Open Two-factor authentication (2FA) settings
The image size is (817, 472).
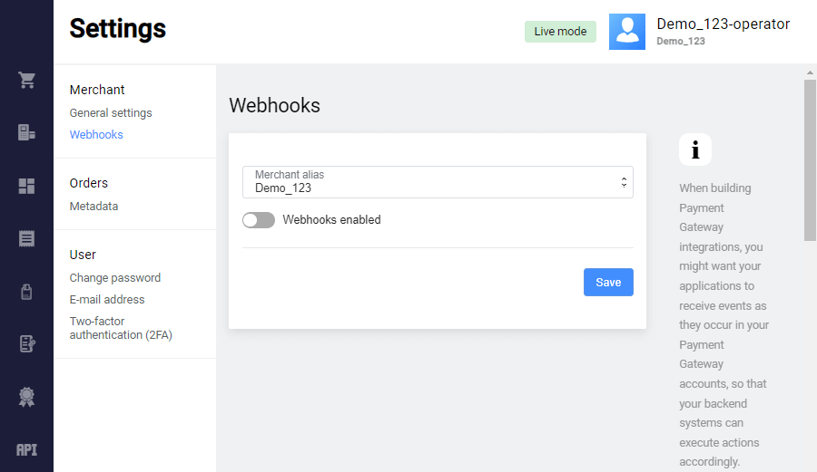coord(121,328)
